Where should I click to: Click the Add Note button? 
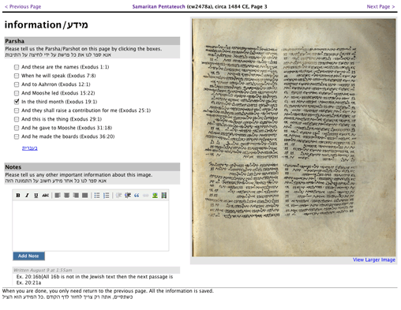28,256
